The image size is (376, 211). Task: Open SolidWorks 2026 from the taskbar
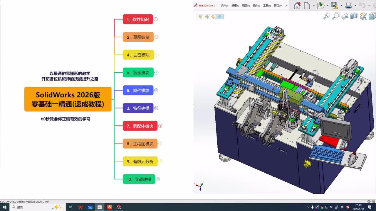pos(119,207)
